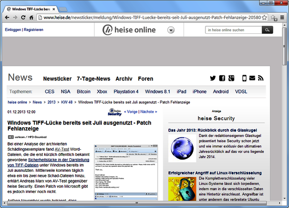Click the vorlesen / MP3-Download speaker icon
289x208 pixels.
[10, 137]
